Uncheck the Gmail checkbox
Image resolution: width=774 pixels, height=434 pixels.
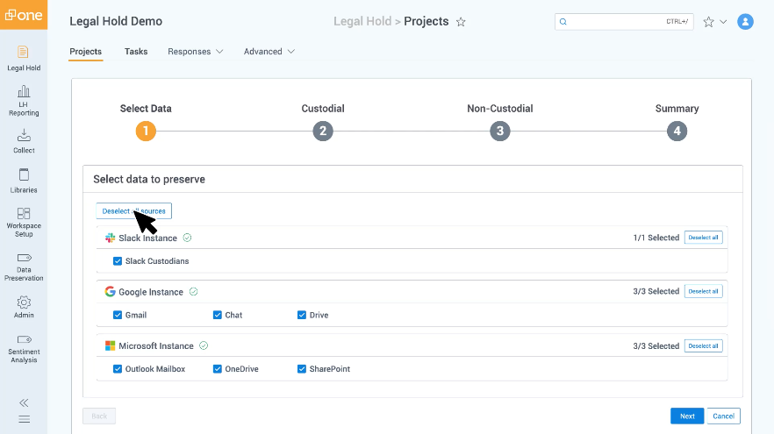pos(118,315)
